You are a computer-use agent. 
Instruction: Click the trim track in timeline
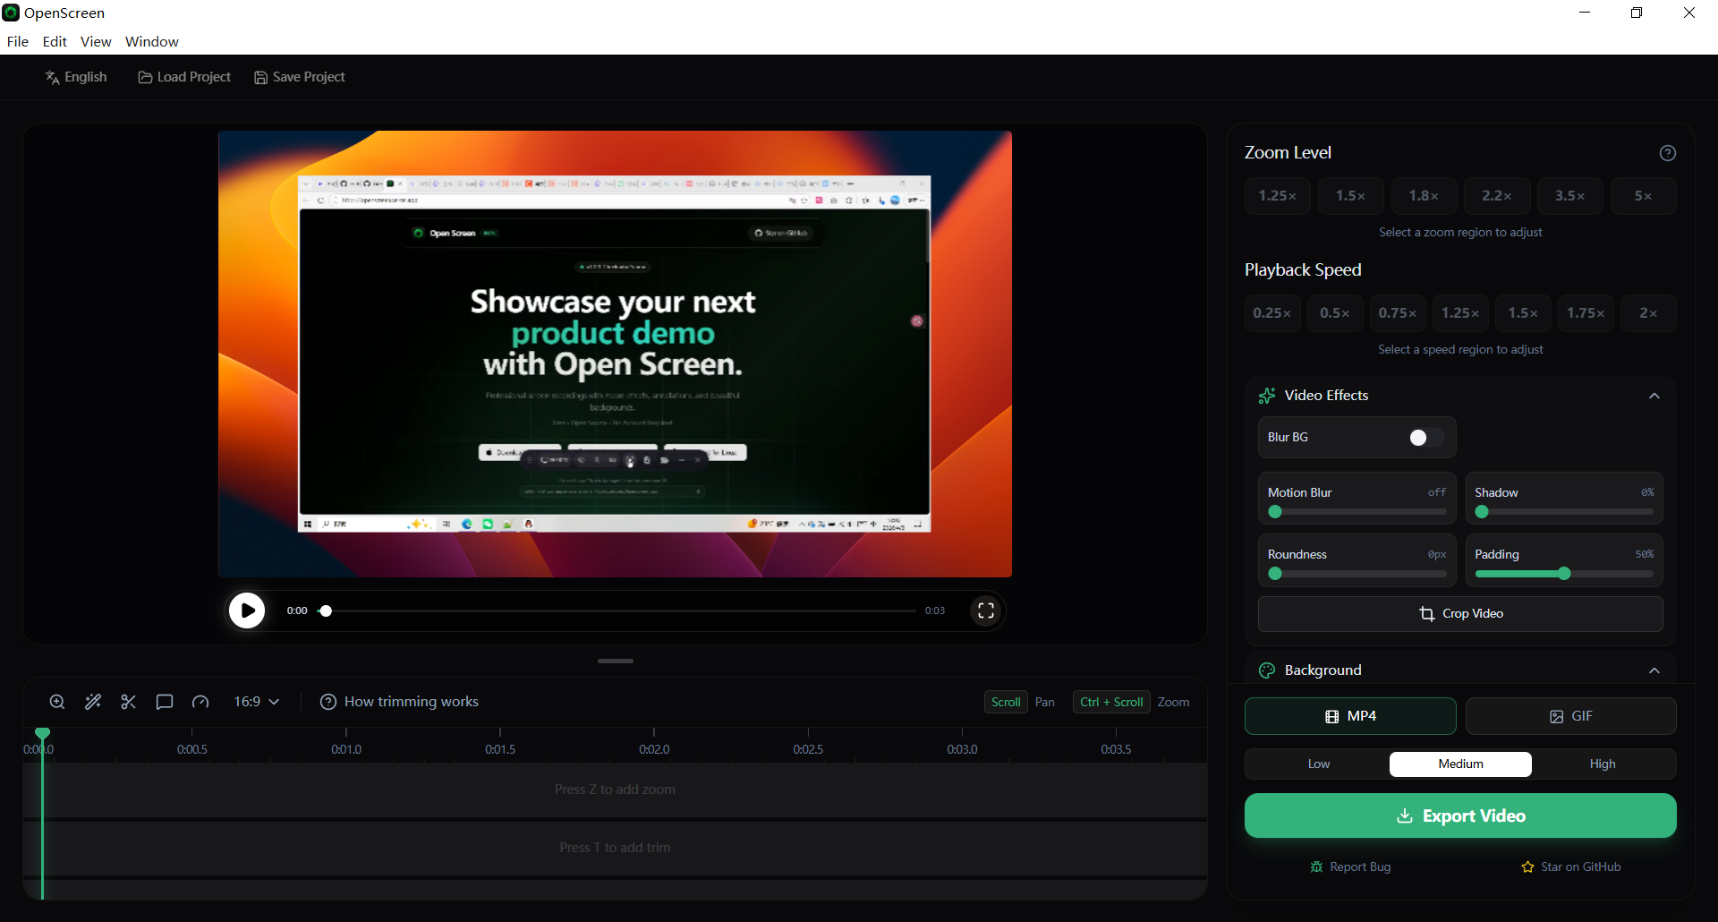[x=615, y=848]
